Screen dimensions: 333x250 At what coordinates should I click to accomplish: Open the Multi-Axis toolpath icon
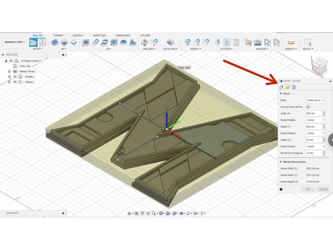click(x=170, y=43)
